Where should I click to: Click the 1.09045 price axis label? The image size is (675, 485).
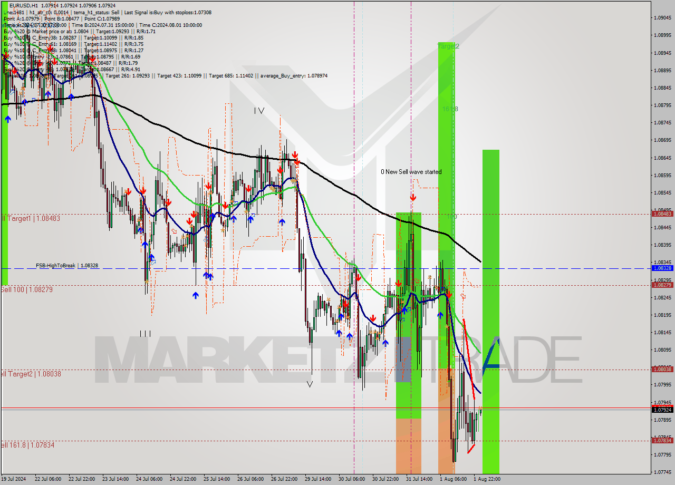click(662, 18)
